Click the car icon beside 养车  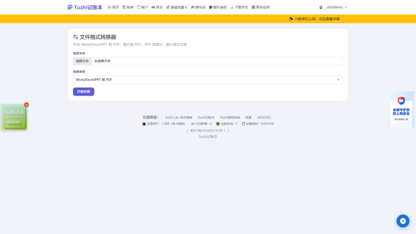click(x=153, y=7)
